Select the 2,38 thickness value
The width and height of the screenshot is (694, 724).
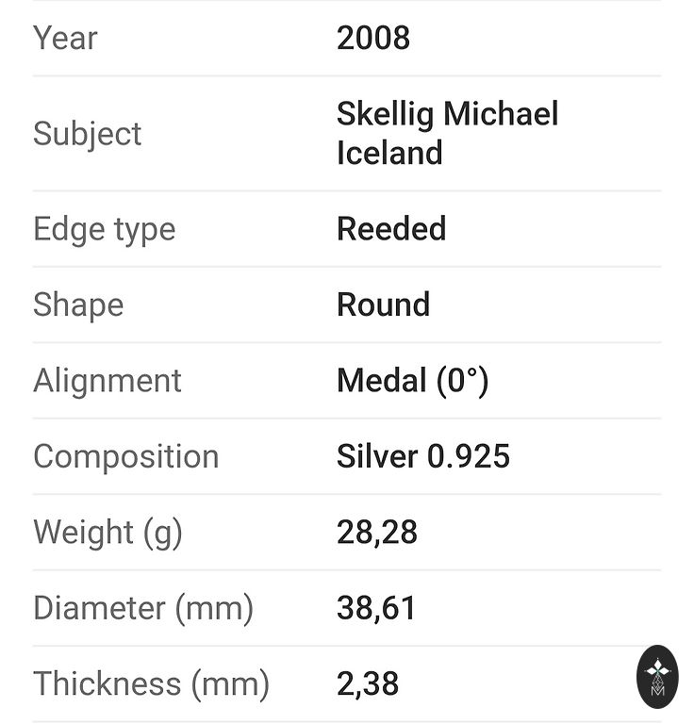[x=368, y=683]
